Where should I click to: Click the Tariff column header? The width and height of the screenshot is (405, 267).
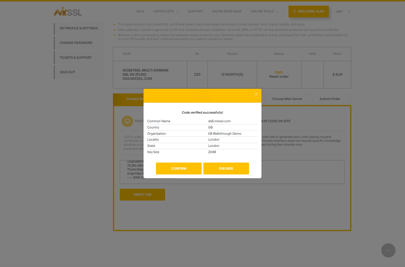(127, 54)
